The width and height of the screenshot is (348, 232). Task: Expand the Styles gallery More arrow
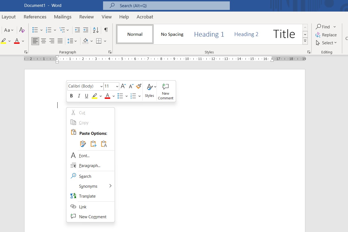[x=305, y=41]
